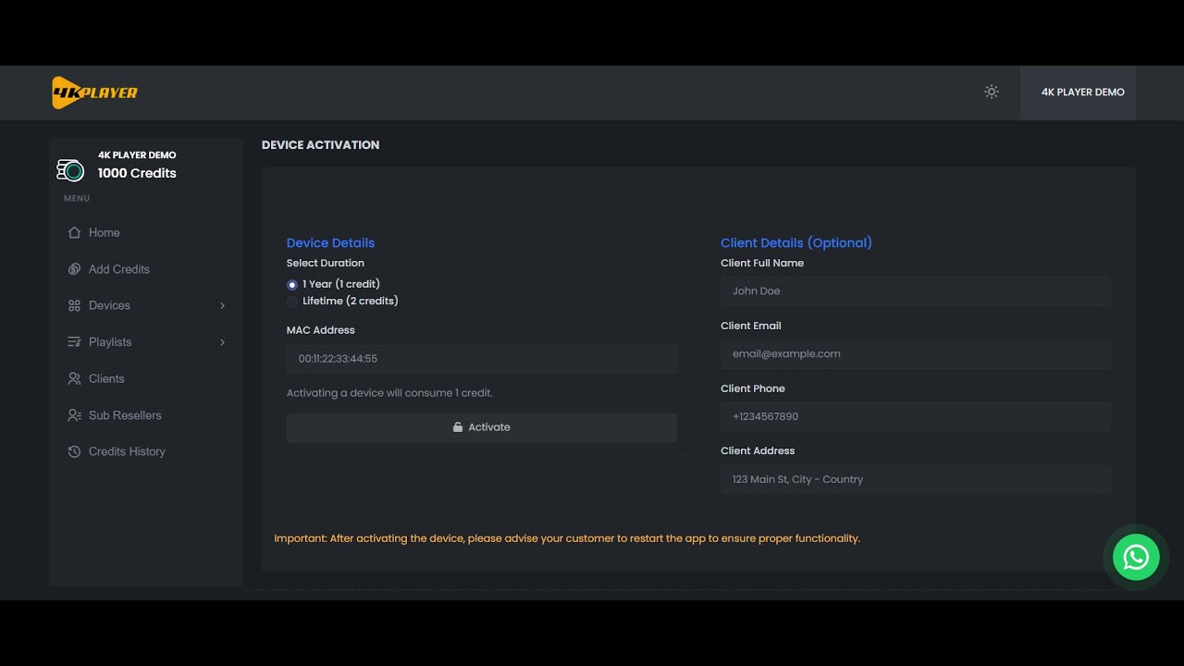
Task: Click the Playlists list icon
Action: [74, 342]
